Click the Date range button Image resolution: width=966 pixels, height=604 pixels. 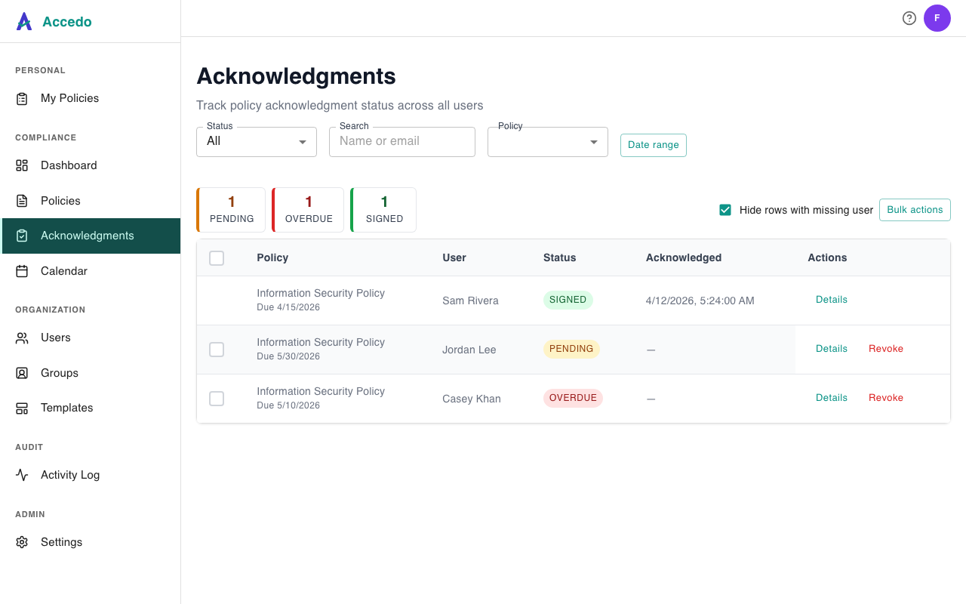pyautogui.click(x=654, y=145)
